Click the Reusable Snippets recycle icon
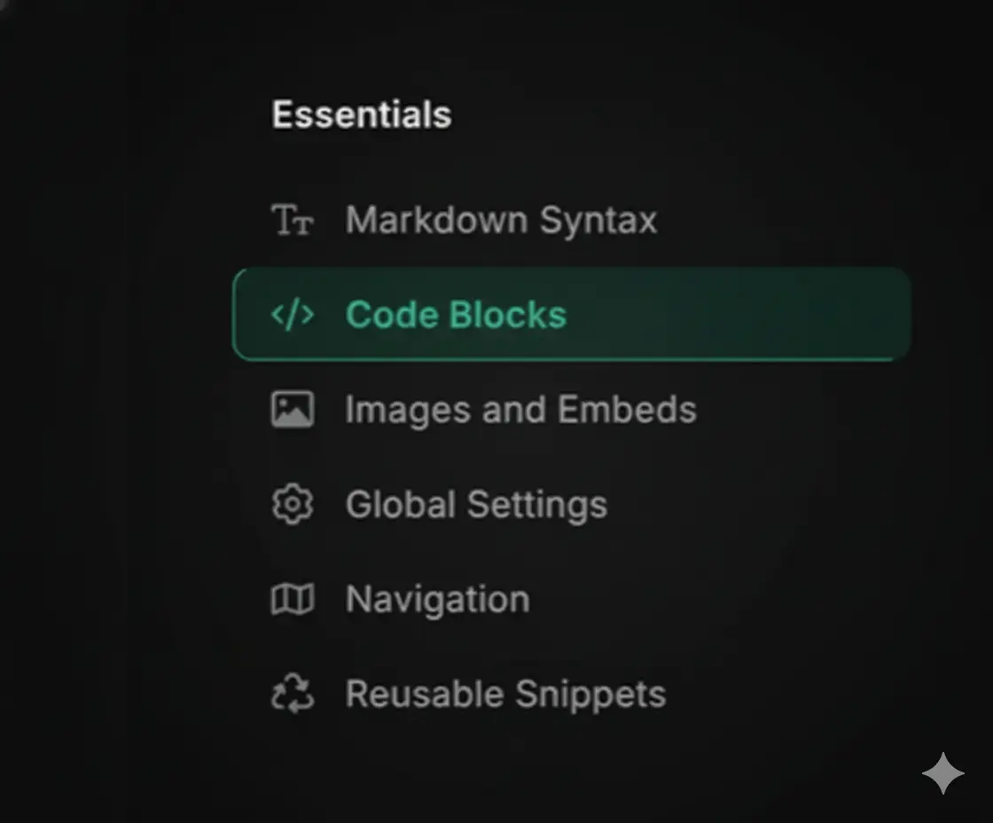993x823 pixels. pos(292,694)
